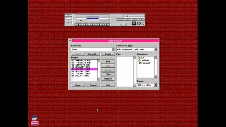Click the fast-forward button in the MIDI player
Screen dimensions: 226x127
tap(135, 19)
